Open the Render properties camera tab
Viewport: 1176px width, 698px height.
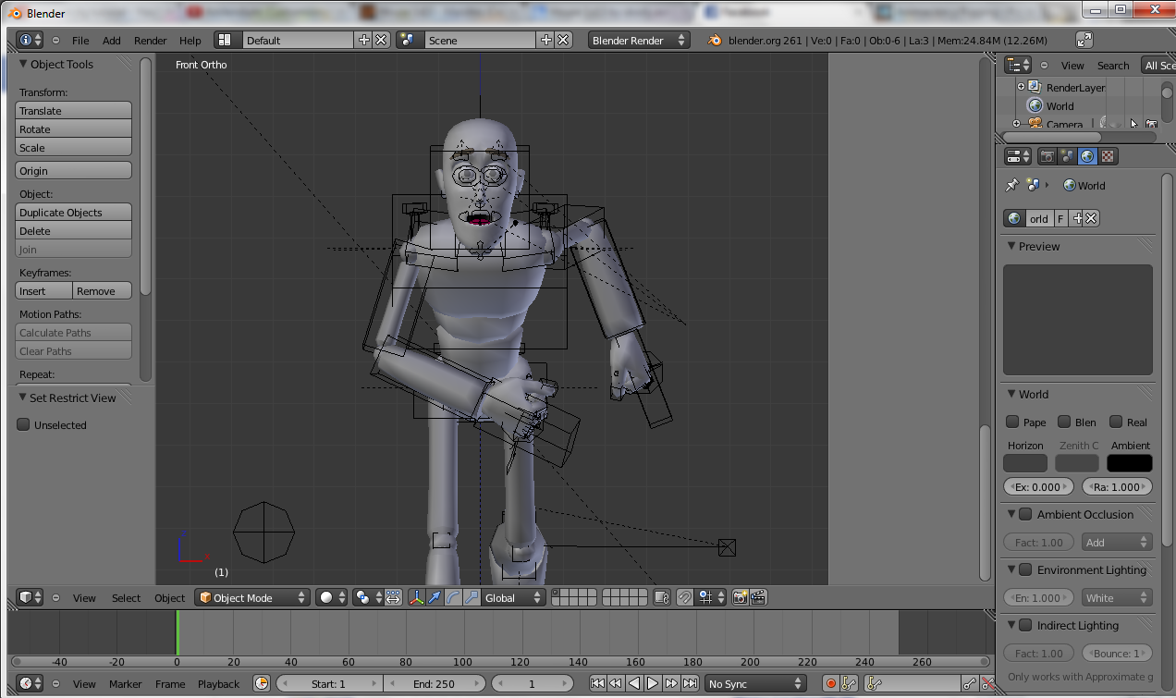(1047, 156)
